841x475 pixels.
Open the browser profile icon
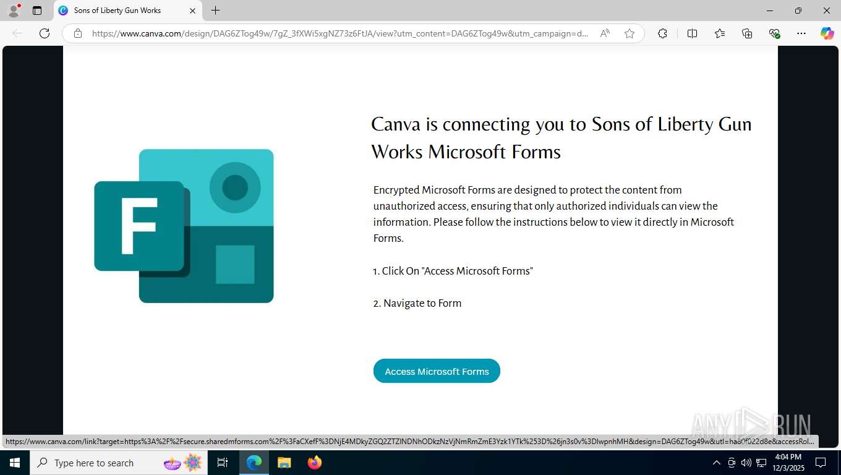[x=14, y=11]
